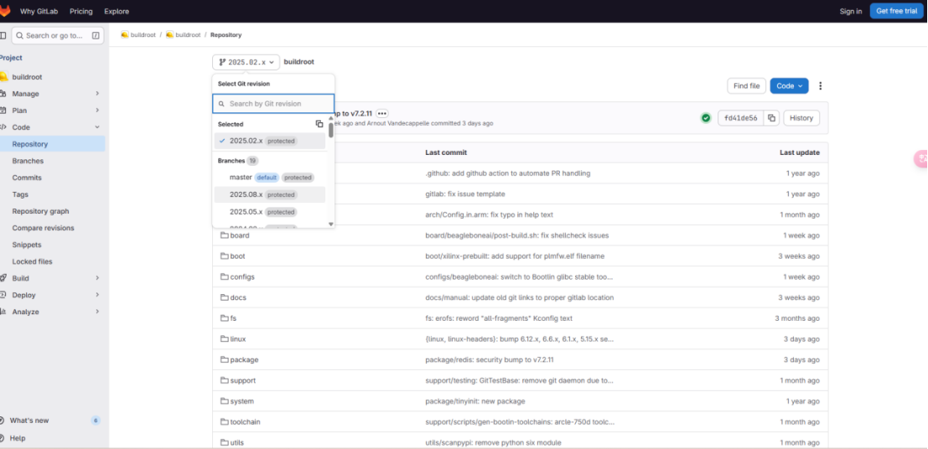
Task: Open Commits in the sidebar
Action: 52,178
